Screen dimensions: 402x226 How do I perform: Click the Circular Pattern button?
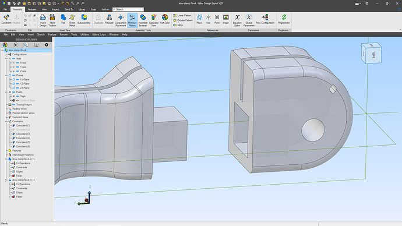point(183,20)
